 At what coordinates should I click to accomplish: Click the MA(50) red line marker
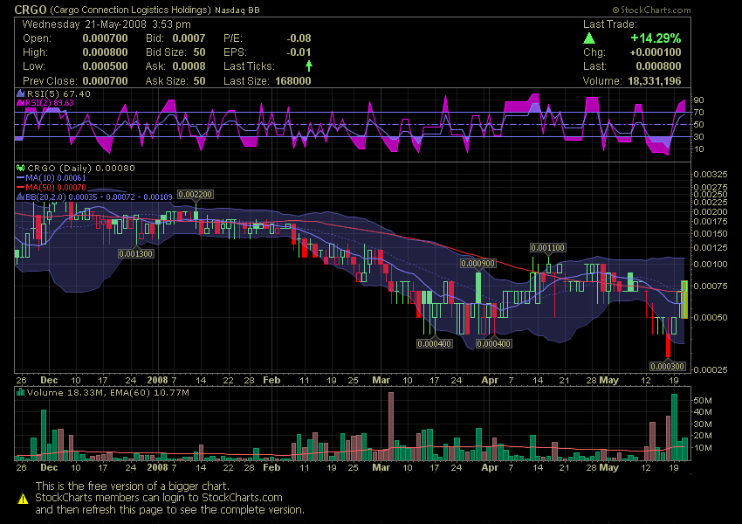[19, 186]
